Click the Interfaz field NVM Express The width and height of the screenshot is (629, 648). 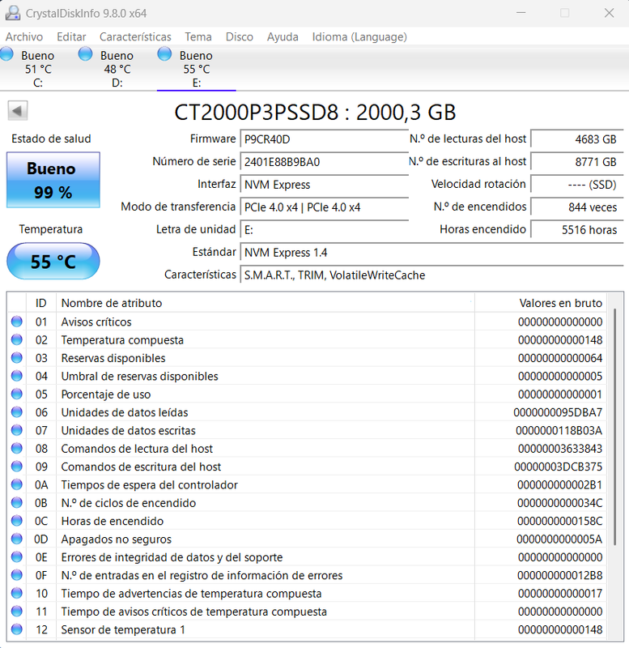pyautogui.click(x=324, y=185)
